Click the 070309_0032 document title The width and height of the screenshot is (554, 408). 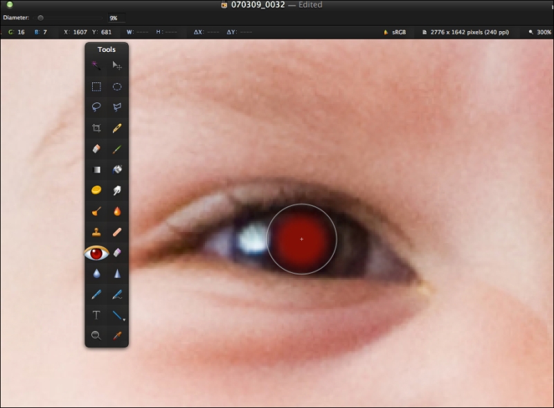click(x=258, y=5)
